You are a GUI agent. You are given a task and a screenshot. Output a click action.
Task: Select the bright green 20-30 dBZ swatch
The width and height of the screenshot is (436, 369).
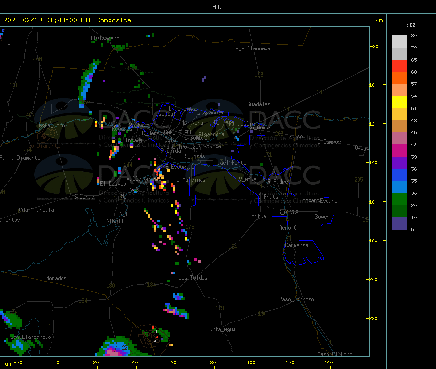coord(399,199)
